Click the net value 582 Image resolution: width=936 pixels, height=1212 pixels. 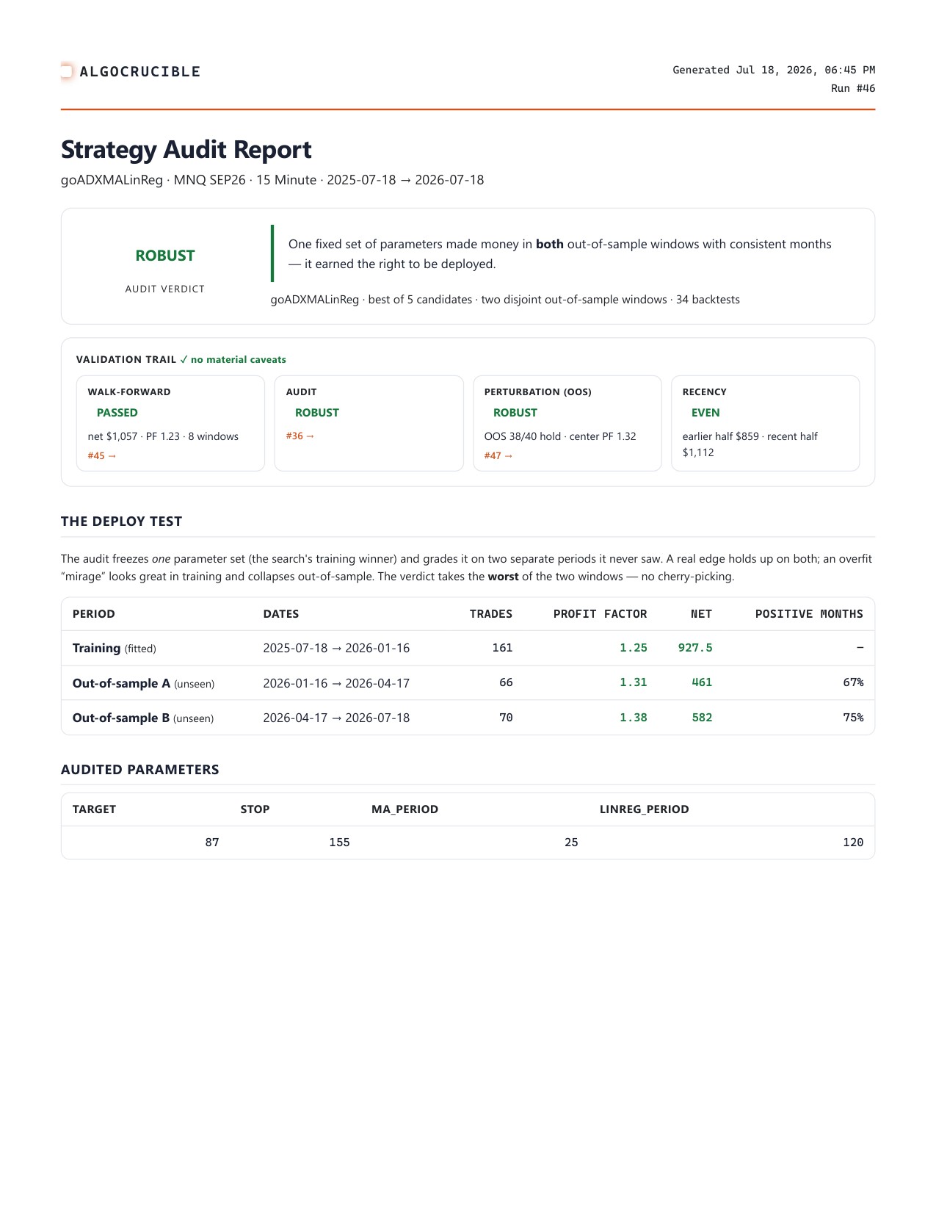[x=702, y=718]
